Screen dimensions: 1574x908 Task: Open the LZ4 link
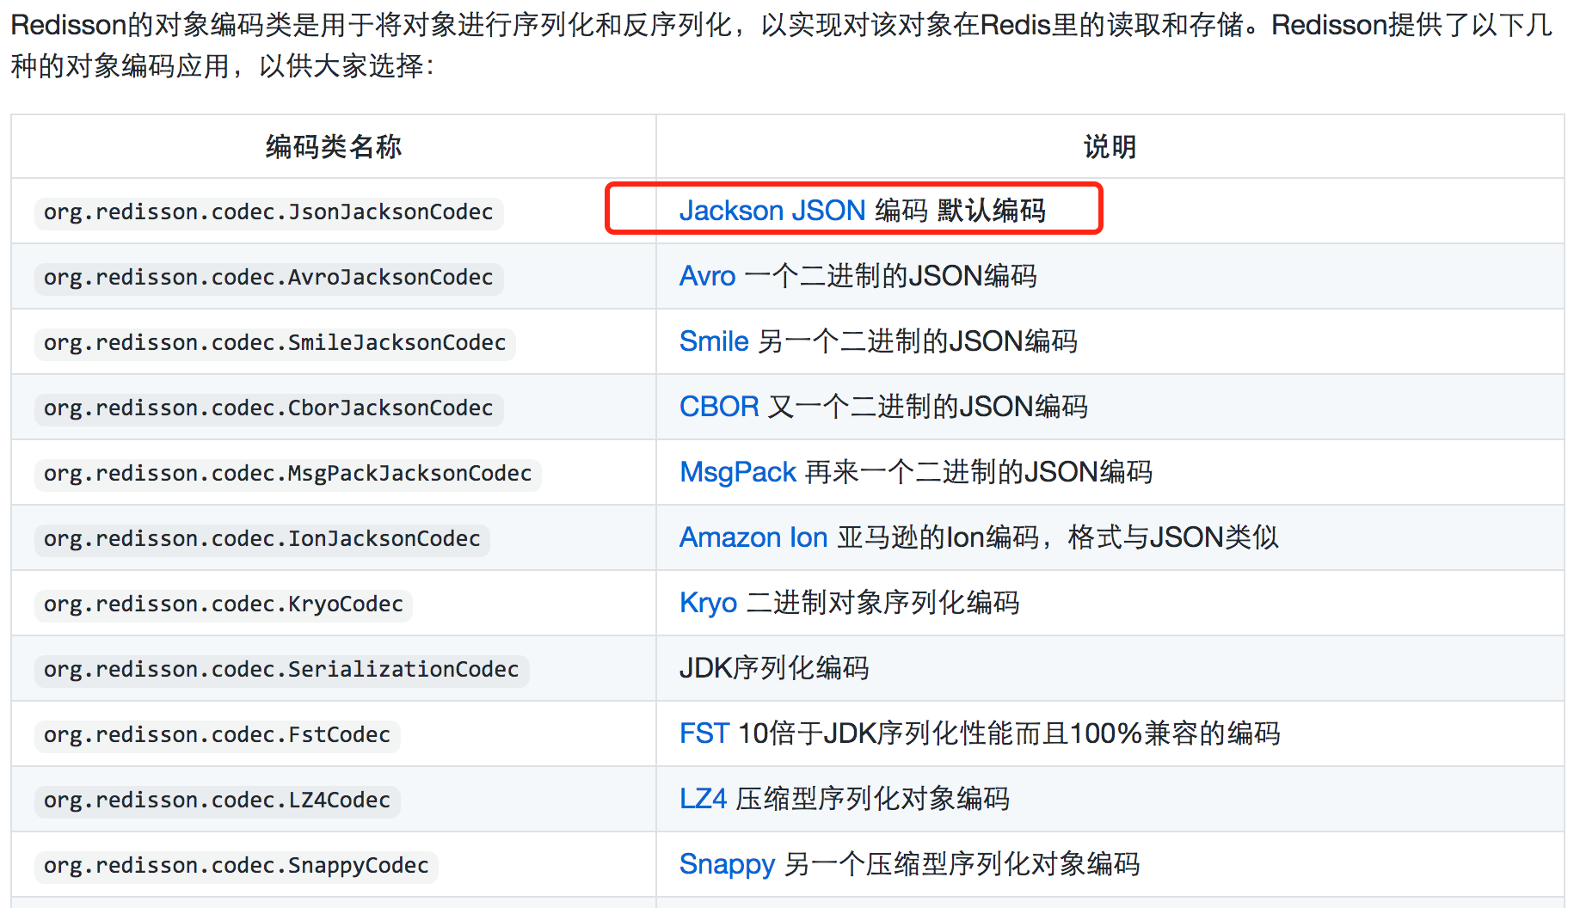[x=703, y=799]
